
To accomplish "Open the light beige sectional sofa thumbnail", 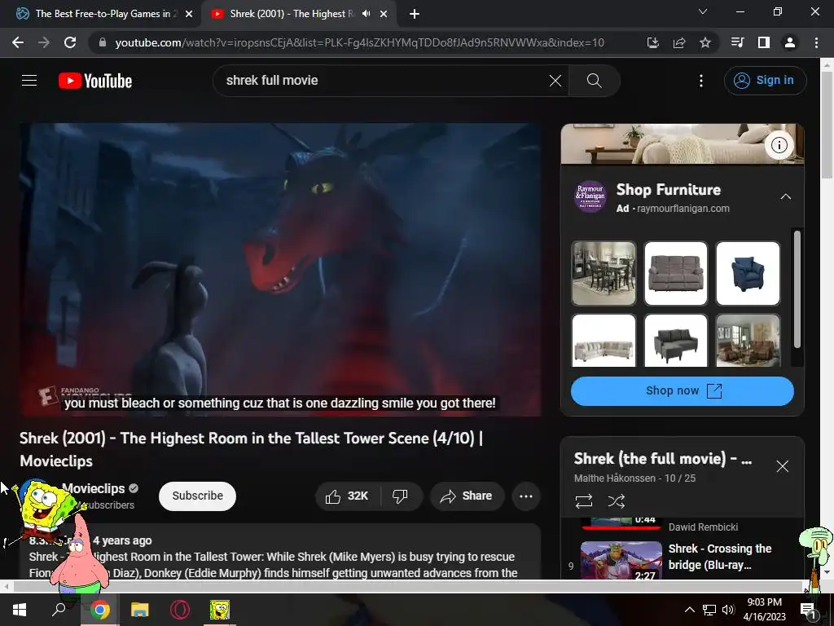I will 604,341.
